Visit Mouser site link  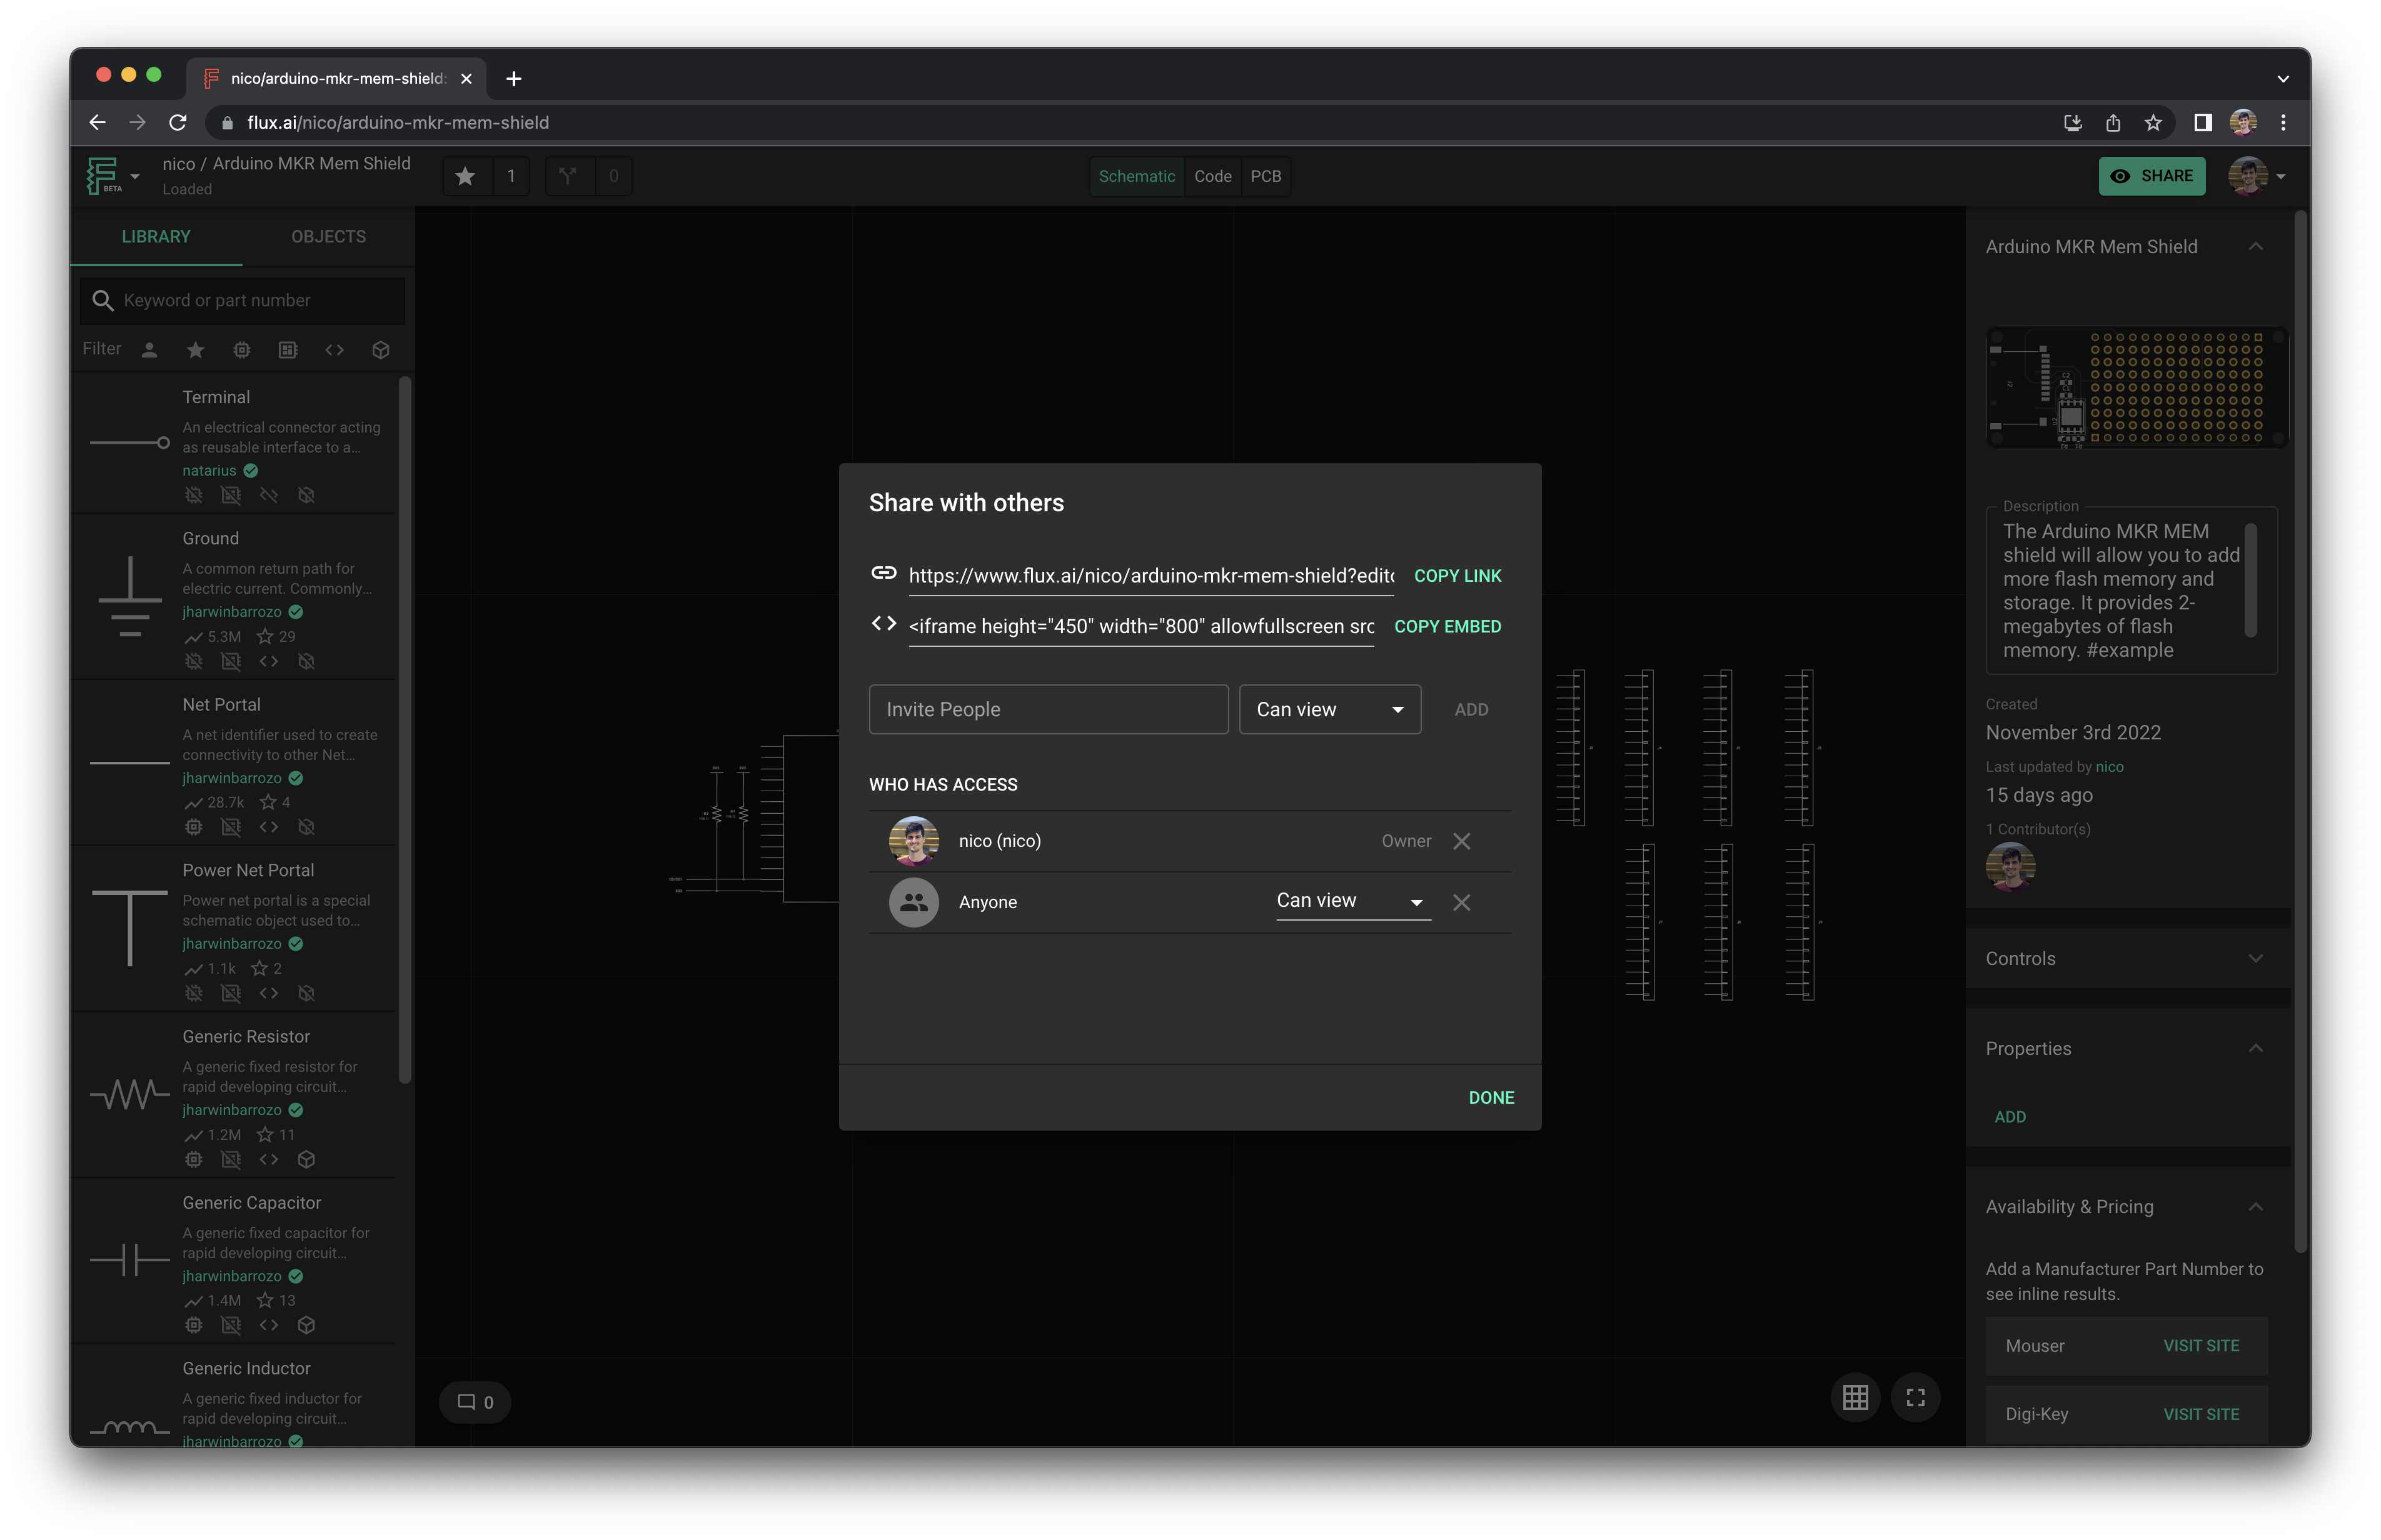point(2201,1346)
